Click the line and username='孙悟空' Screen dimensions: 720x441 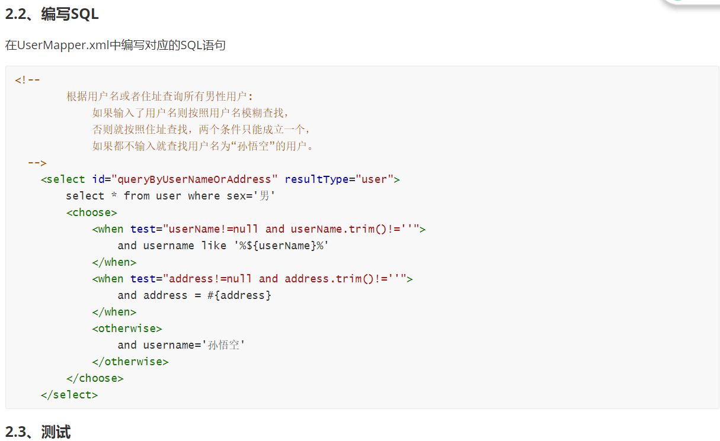[181, 345]
